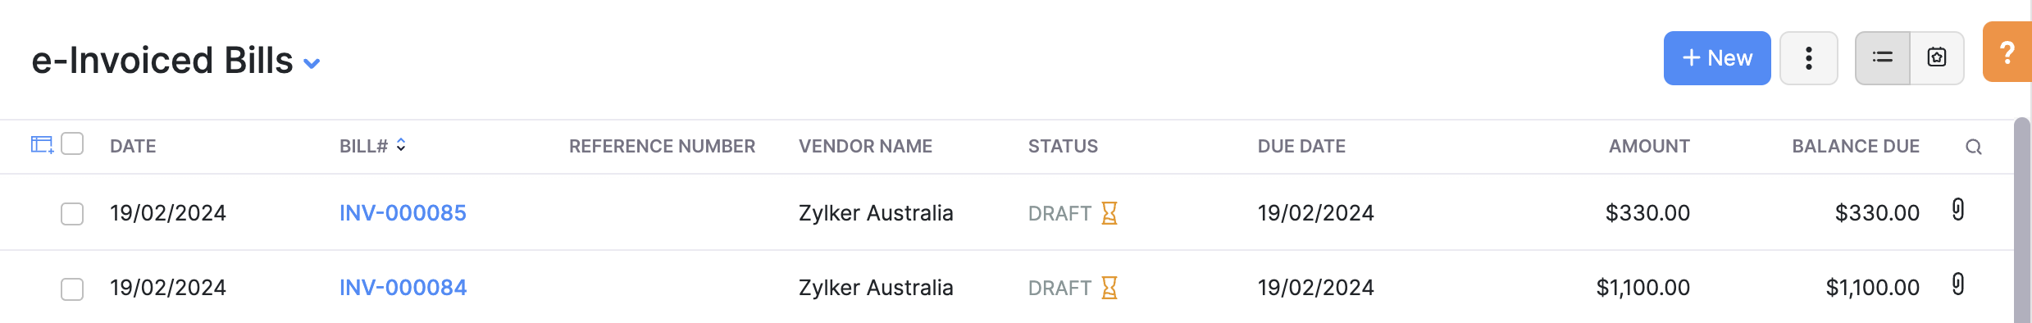
Task: Click the DATE column header
Action: (x=133, y=146)
